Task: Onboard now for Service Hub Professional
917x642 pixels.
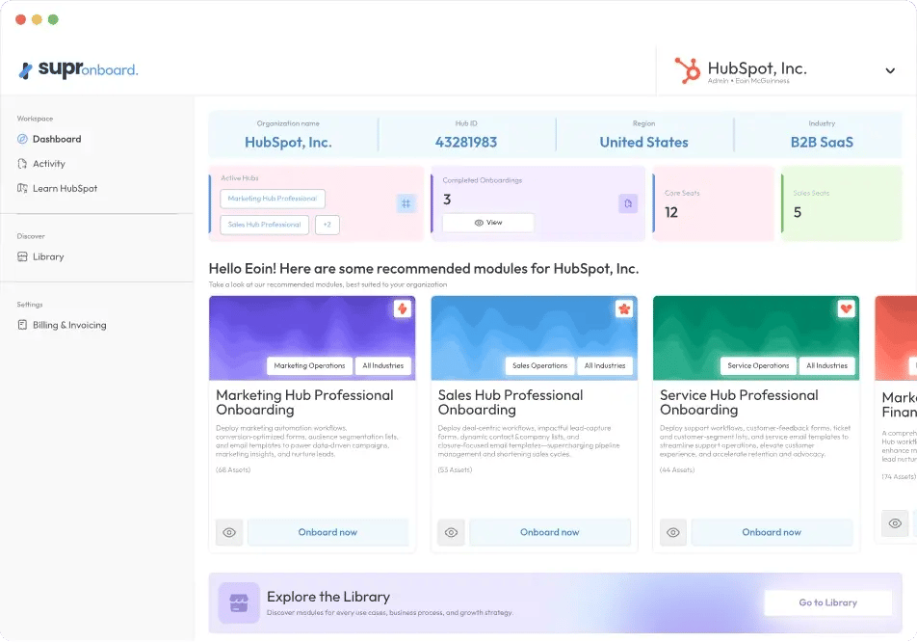Action: [x=772, y=532]
